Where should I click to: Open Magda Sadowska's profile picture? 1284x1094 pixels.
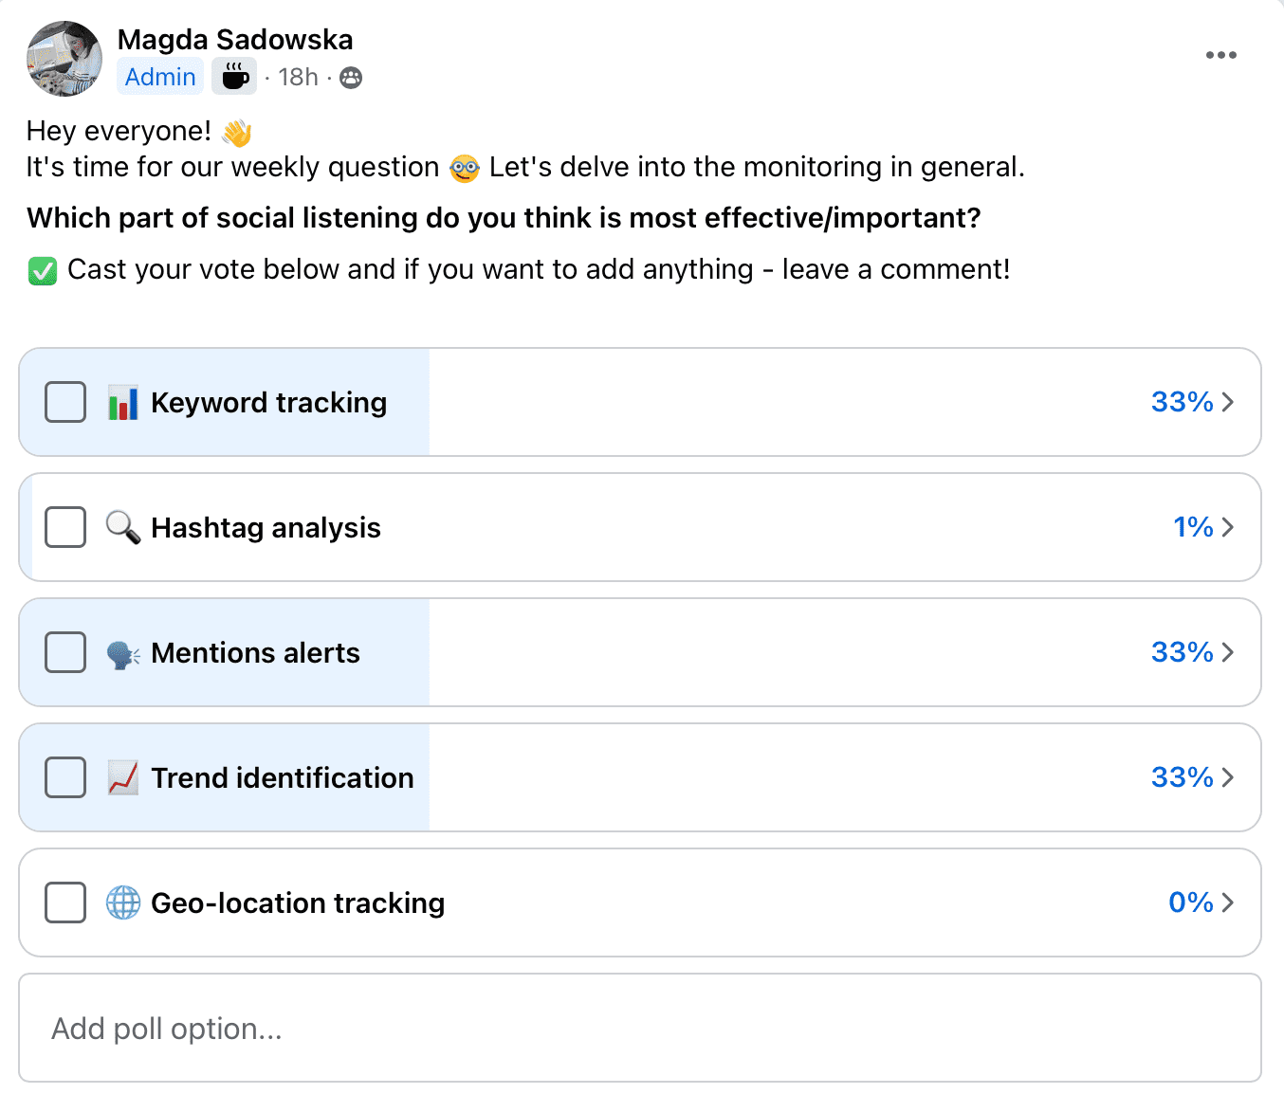(64, 59)
